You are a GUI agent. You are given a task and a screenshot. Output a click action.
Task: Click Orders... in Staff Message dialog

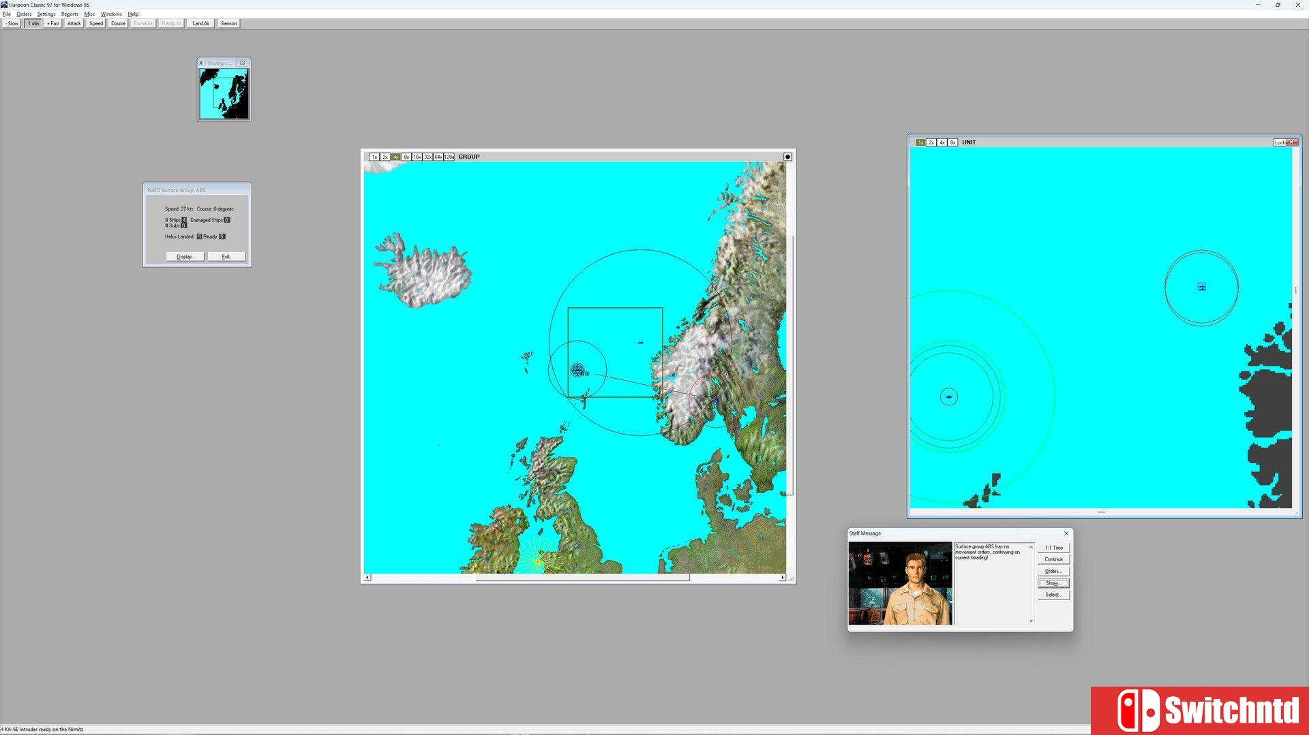(1054, 572)
